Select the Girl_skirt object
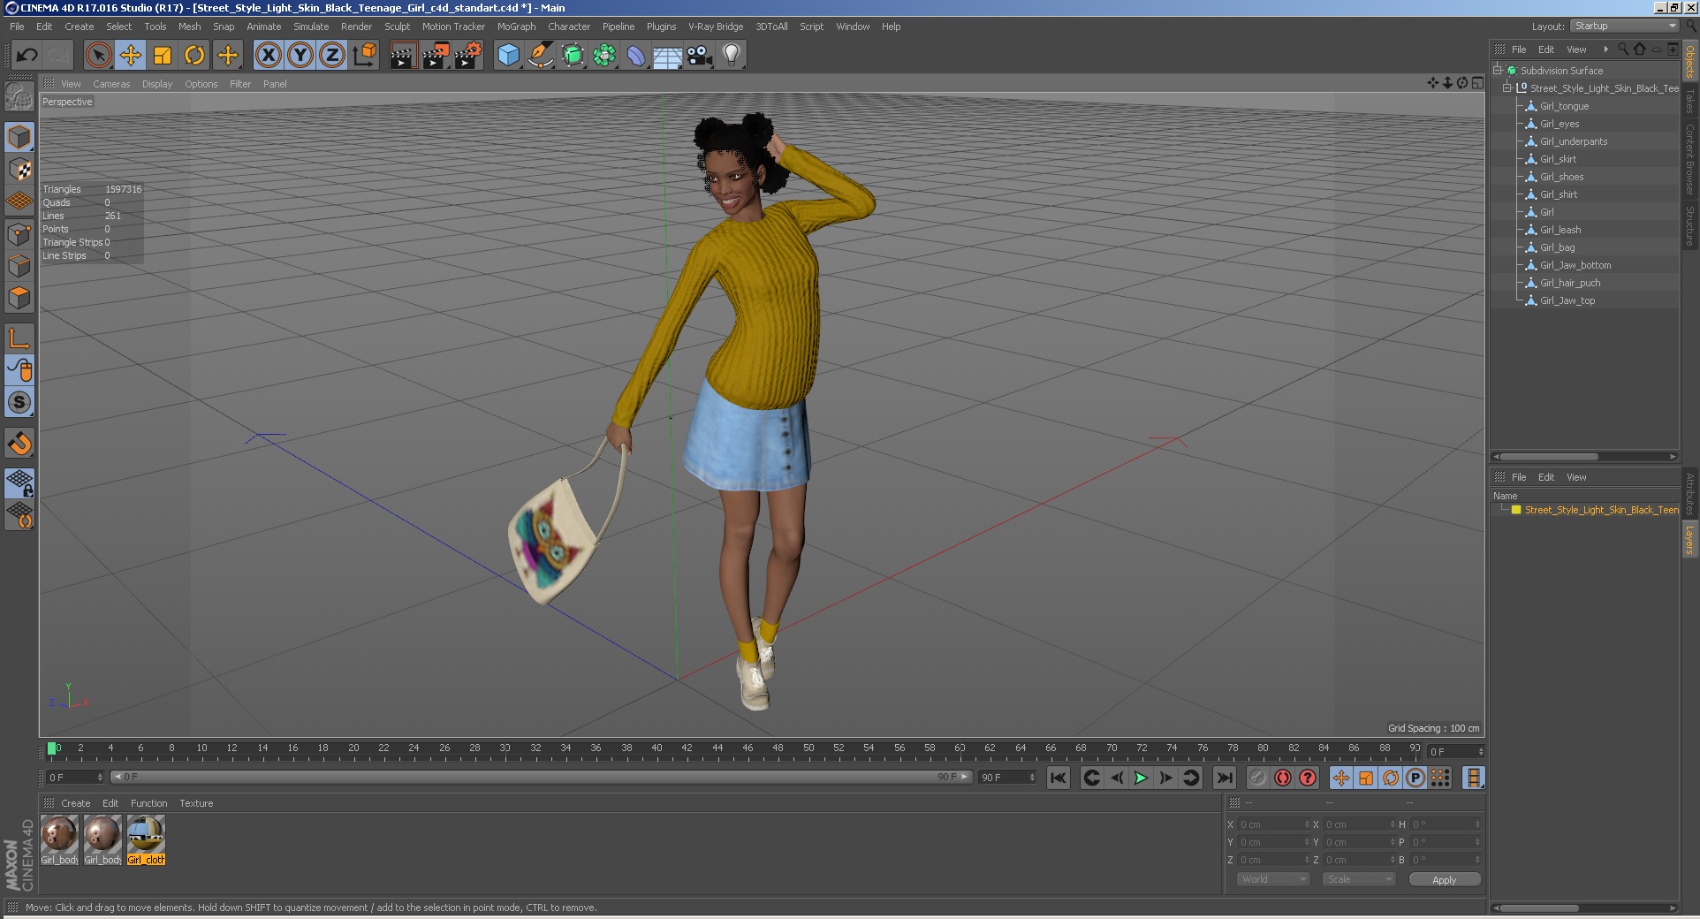The height and width of the screenshot is (919, 1700). click(x=1558, y=159)
